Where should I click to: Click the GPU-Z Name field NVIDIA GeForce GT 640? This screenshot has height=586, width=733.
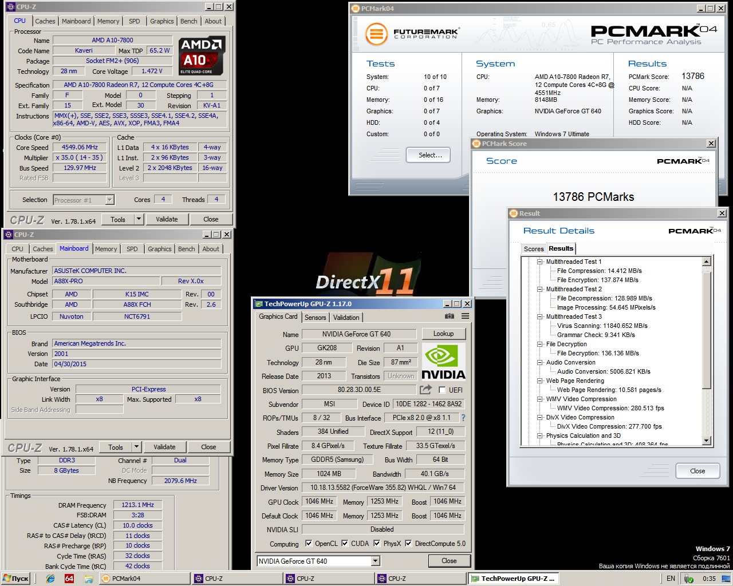[x=360, y=334]
